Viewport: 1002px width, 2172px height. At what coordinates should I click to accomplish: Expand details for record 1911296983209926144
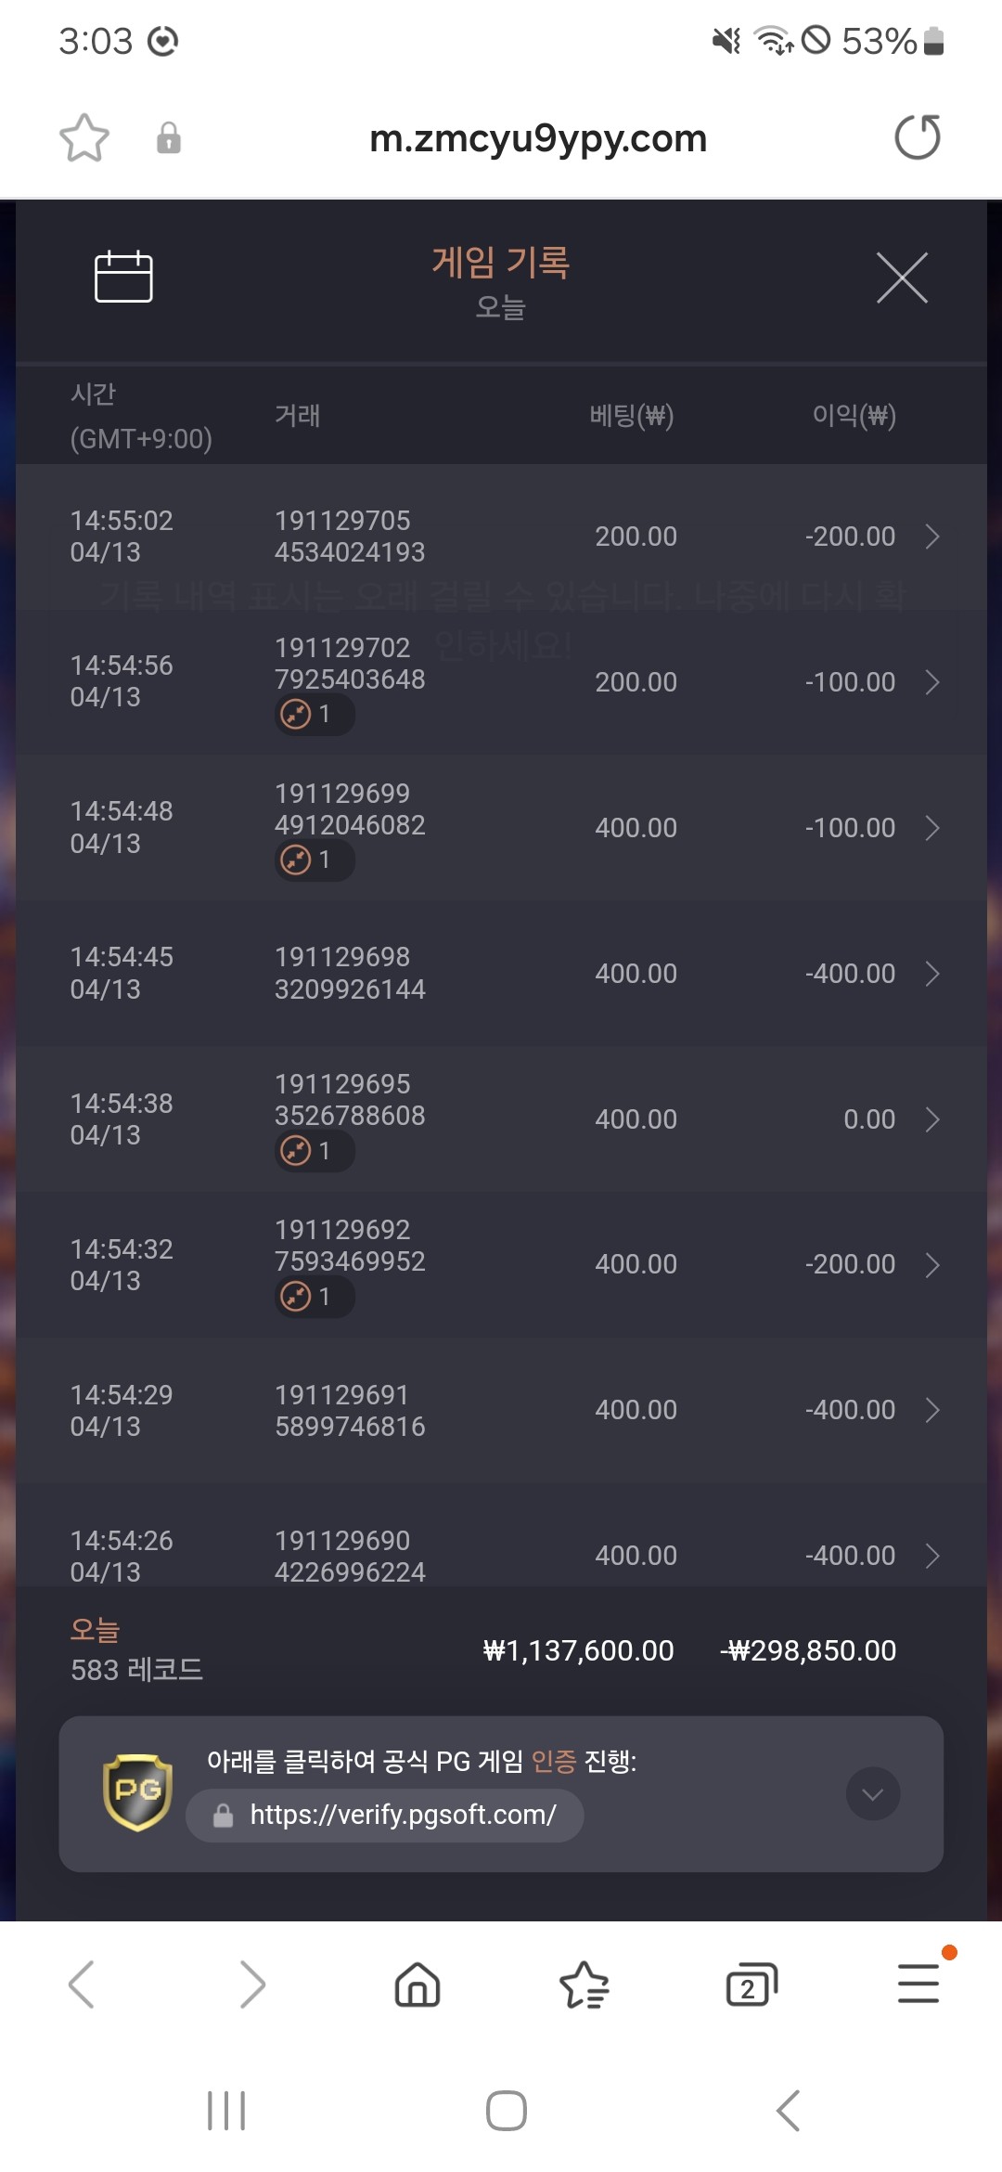tap(932, 974)
